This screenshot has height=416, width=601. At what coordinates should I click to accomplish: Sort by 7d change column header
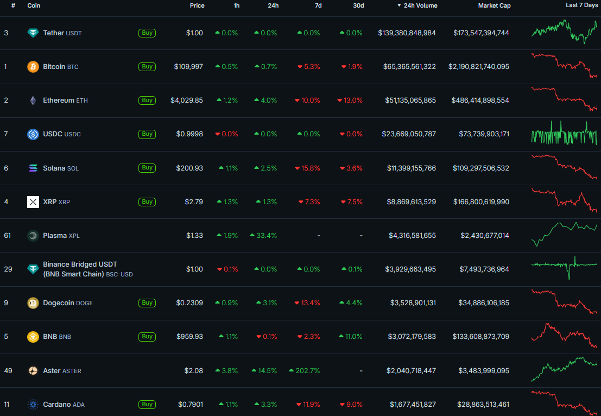(x=318, y=5)
